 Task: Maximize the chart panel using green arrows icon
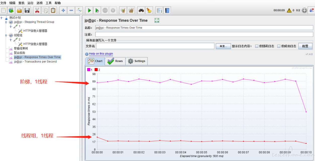pyautogui.click(x=157, y=20)
